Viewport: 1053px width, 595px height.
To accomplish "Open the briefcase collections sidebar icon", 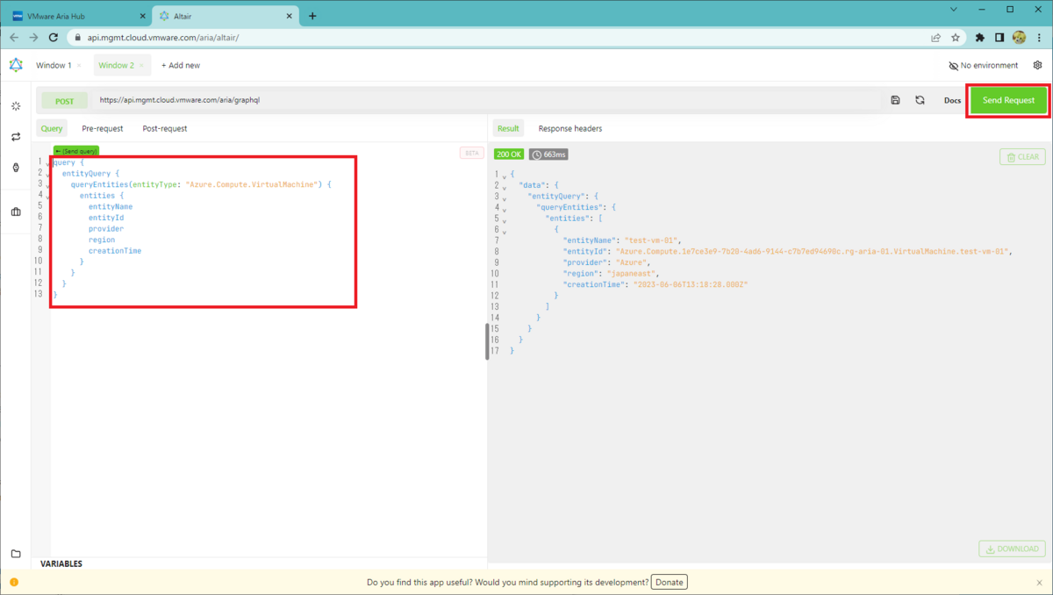I will 16,211.
